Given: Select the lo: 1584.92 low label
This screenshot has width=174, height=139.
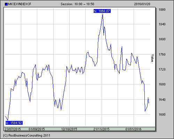Looking at the screenshot, I should click(x=14, y=123).
